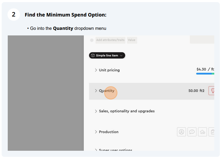Click the clipboard checkmark icon
Screen dimensions: 222x159
click(x=212, y=132)
